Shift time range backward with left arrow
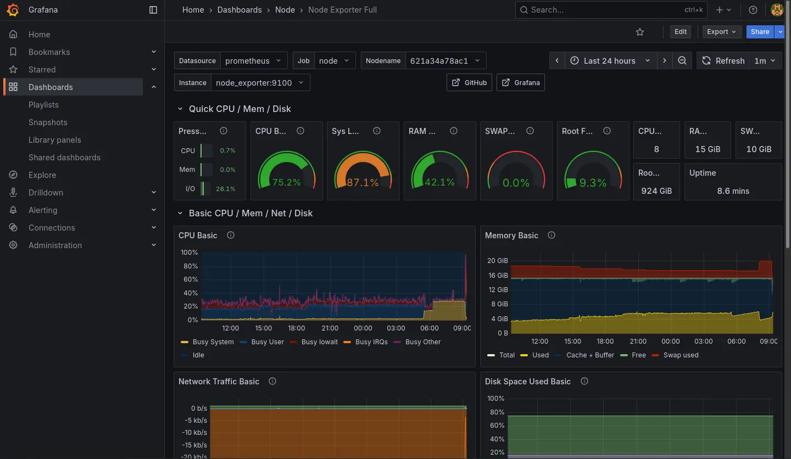Image resolution: width=791 pixels, height=459 pixels. click(557, 61)
